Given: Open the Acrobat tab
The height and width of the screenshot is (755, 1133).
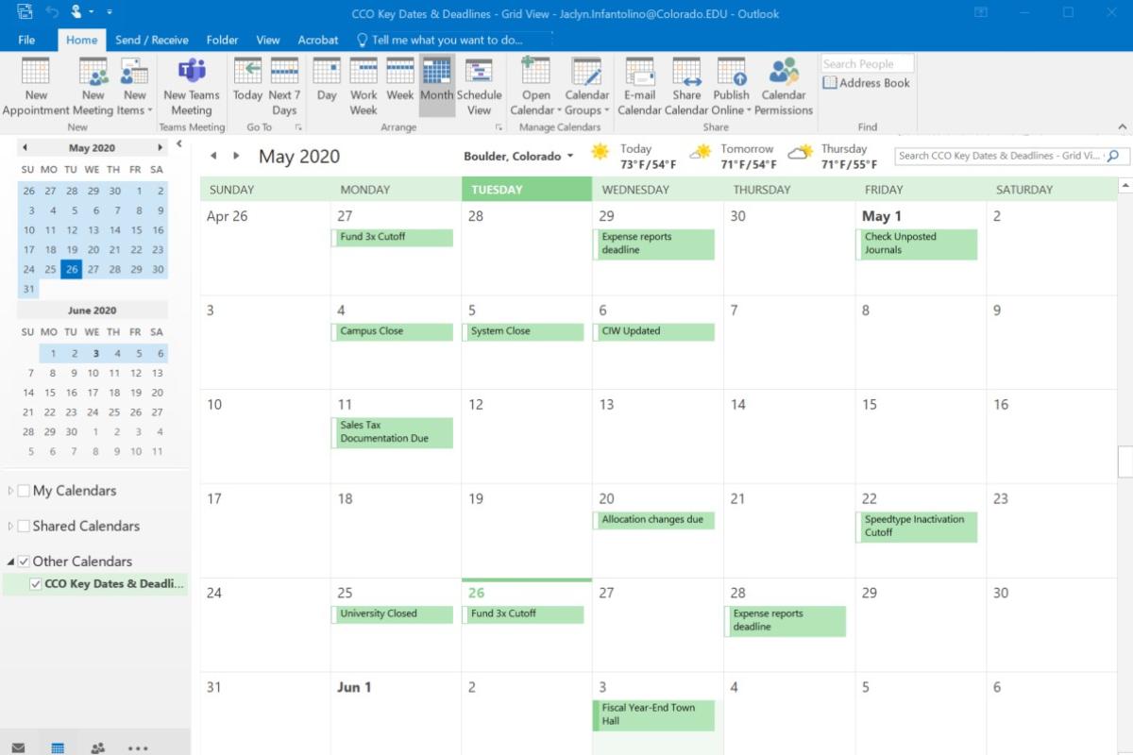Looking at the screenshot, I should point(318,40).
